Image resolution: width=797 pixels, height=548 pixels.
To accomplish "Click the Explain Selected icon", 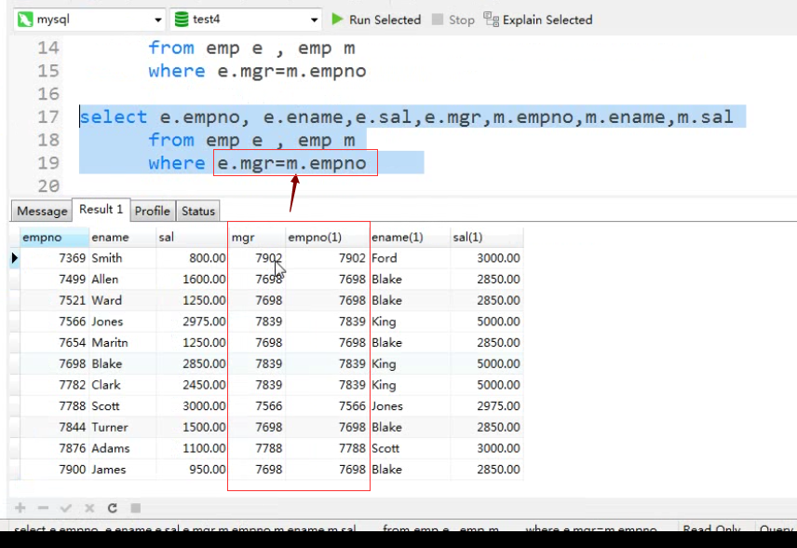I will click(x=491, y=20).
